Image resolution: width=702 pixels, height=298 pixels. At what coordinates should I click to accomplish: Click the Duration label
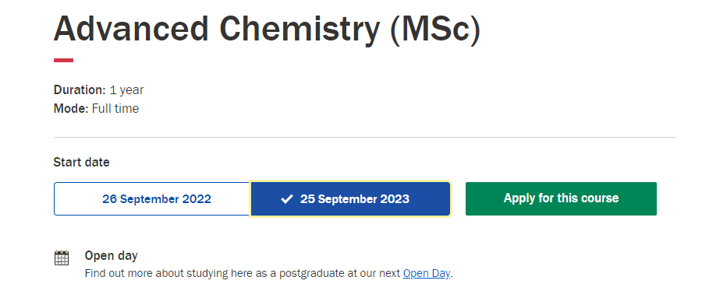(x=80, y=89)
